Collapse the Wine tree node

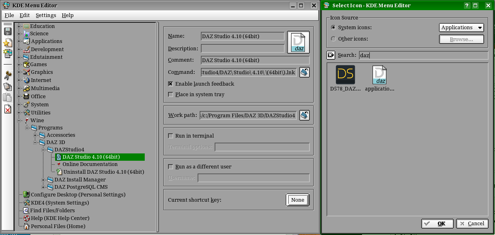(19, 121)
